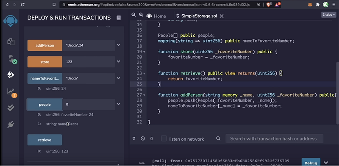Viewport: 339px width, 166px height.
Task: Open the 2 tabs dropdown
Action: [x=329, y=15]
